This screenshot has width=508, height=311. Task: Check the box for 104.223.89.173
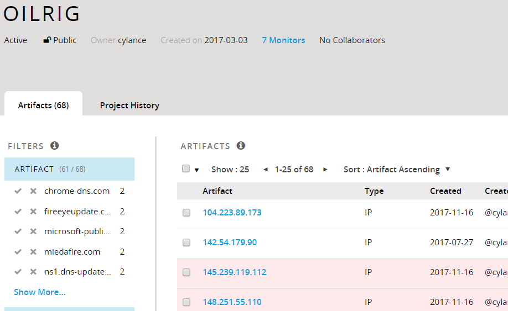pos(186,213)
